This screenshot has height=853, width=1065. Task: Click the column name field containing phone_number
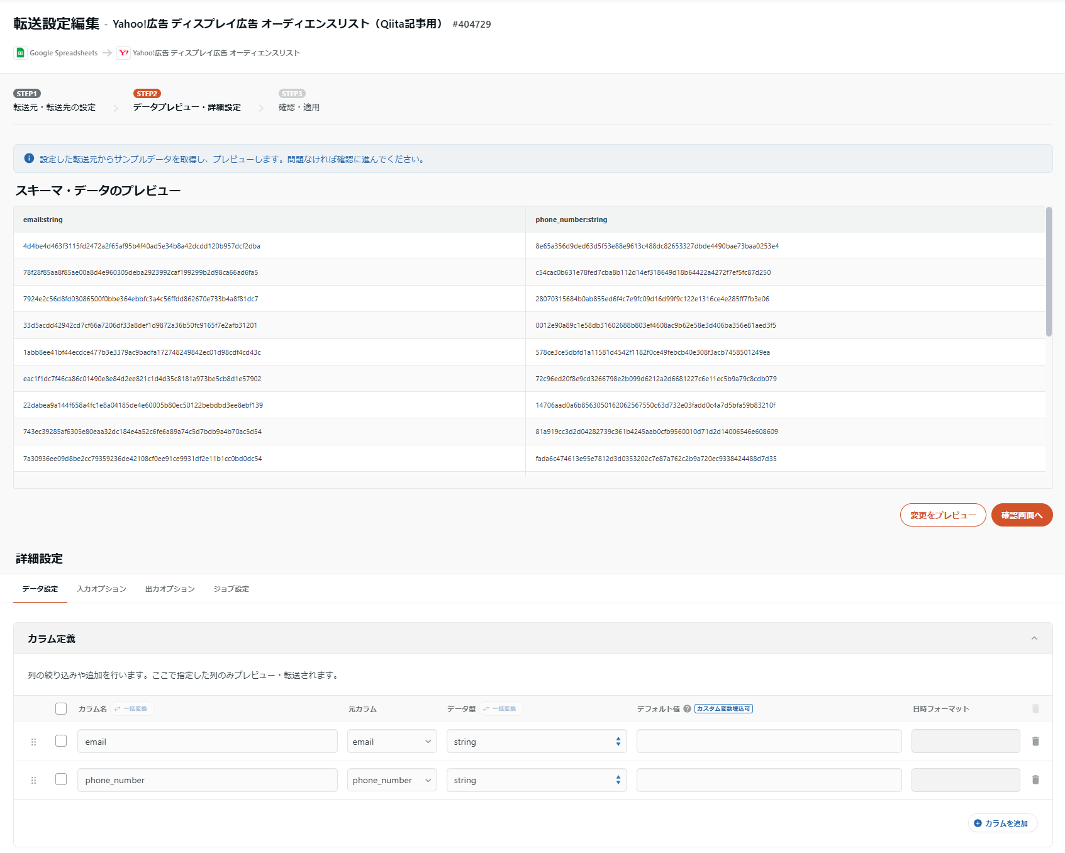(x=208, y=780)
